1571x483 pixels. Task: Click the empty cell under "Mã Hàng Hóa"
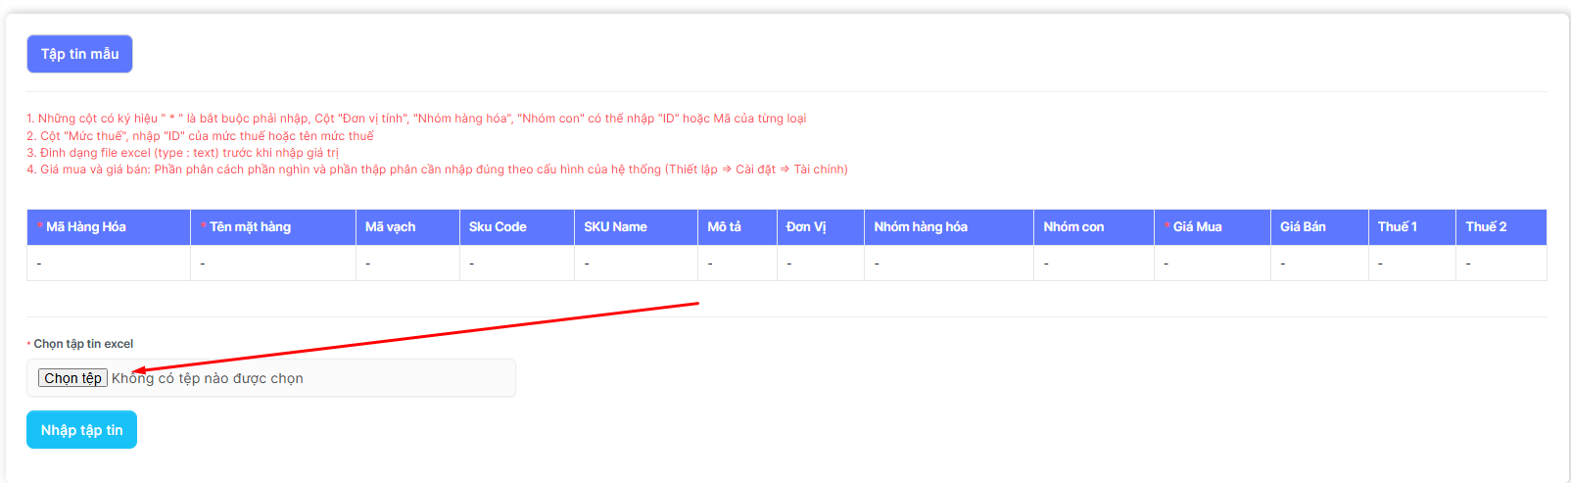[x=108, y=264]
